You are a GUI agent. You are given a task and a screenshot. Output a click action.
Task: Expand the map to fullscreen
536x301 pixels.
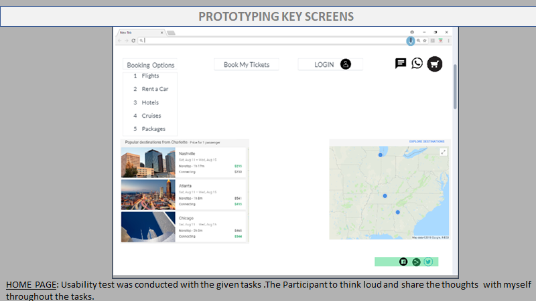coord(443,153)
